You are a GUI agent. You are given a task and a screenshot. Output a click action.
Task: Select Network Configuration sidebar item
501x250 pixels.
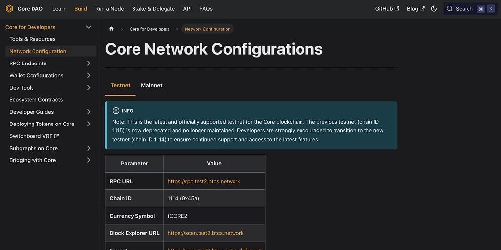[x=50, y=51]
